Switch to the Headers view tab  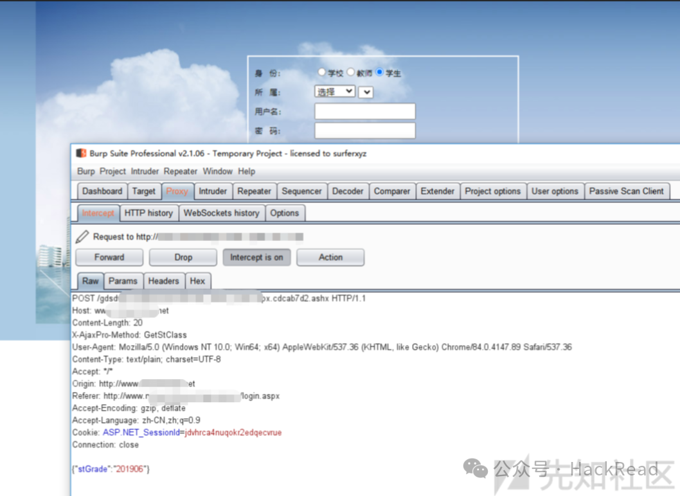pyautogui.click(x=163, y=281)
